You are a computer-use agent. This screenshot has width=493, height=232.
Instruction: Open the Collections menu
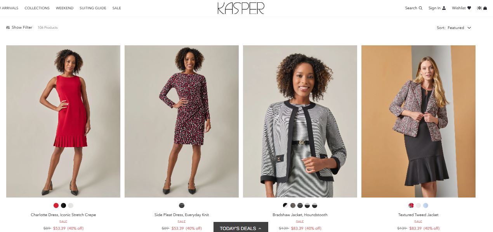(37, 8)
